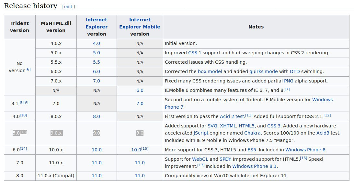The height and width of the screenshot is (185, 354).
Task: Open the Windows Phone 7 link
Action: 322,100
